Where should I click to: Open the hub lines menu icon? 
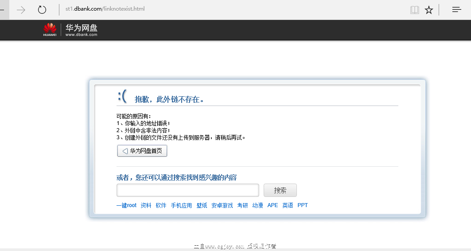pos(456,10)
